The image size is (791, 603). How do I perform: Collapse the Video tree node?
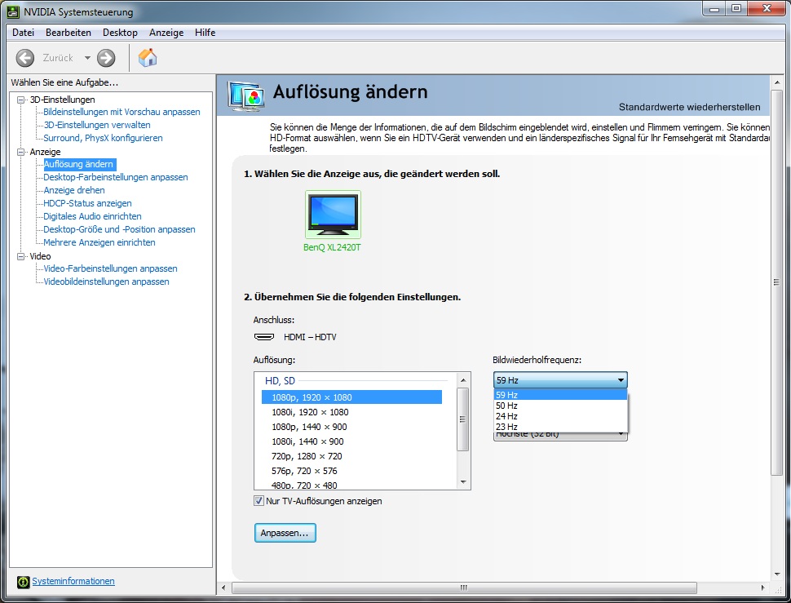20,256
